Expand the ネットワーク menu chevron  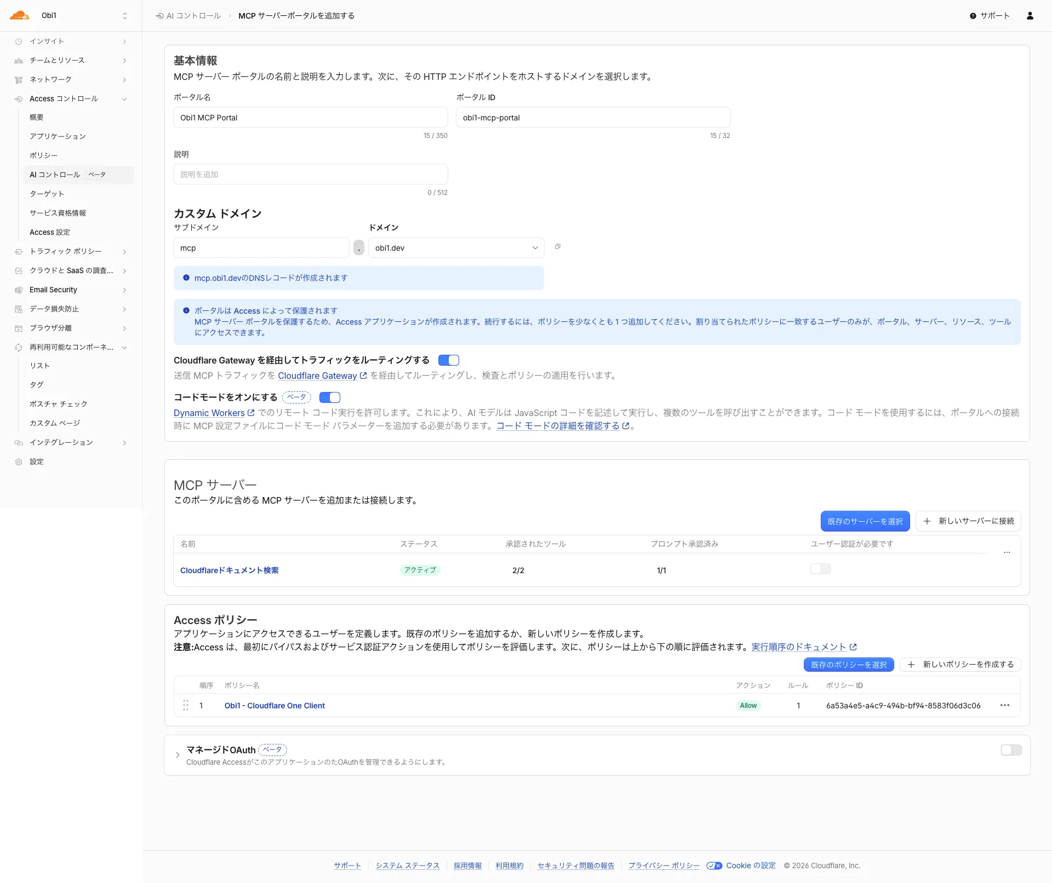tap(125, 80)
